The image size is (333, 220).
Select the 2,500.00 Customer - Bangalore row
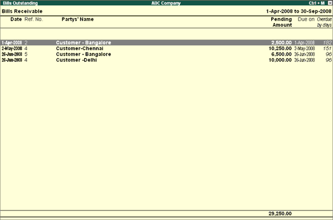tap(166, 42)
